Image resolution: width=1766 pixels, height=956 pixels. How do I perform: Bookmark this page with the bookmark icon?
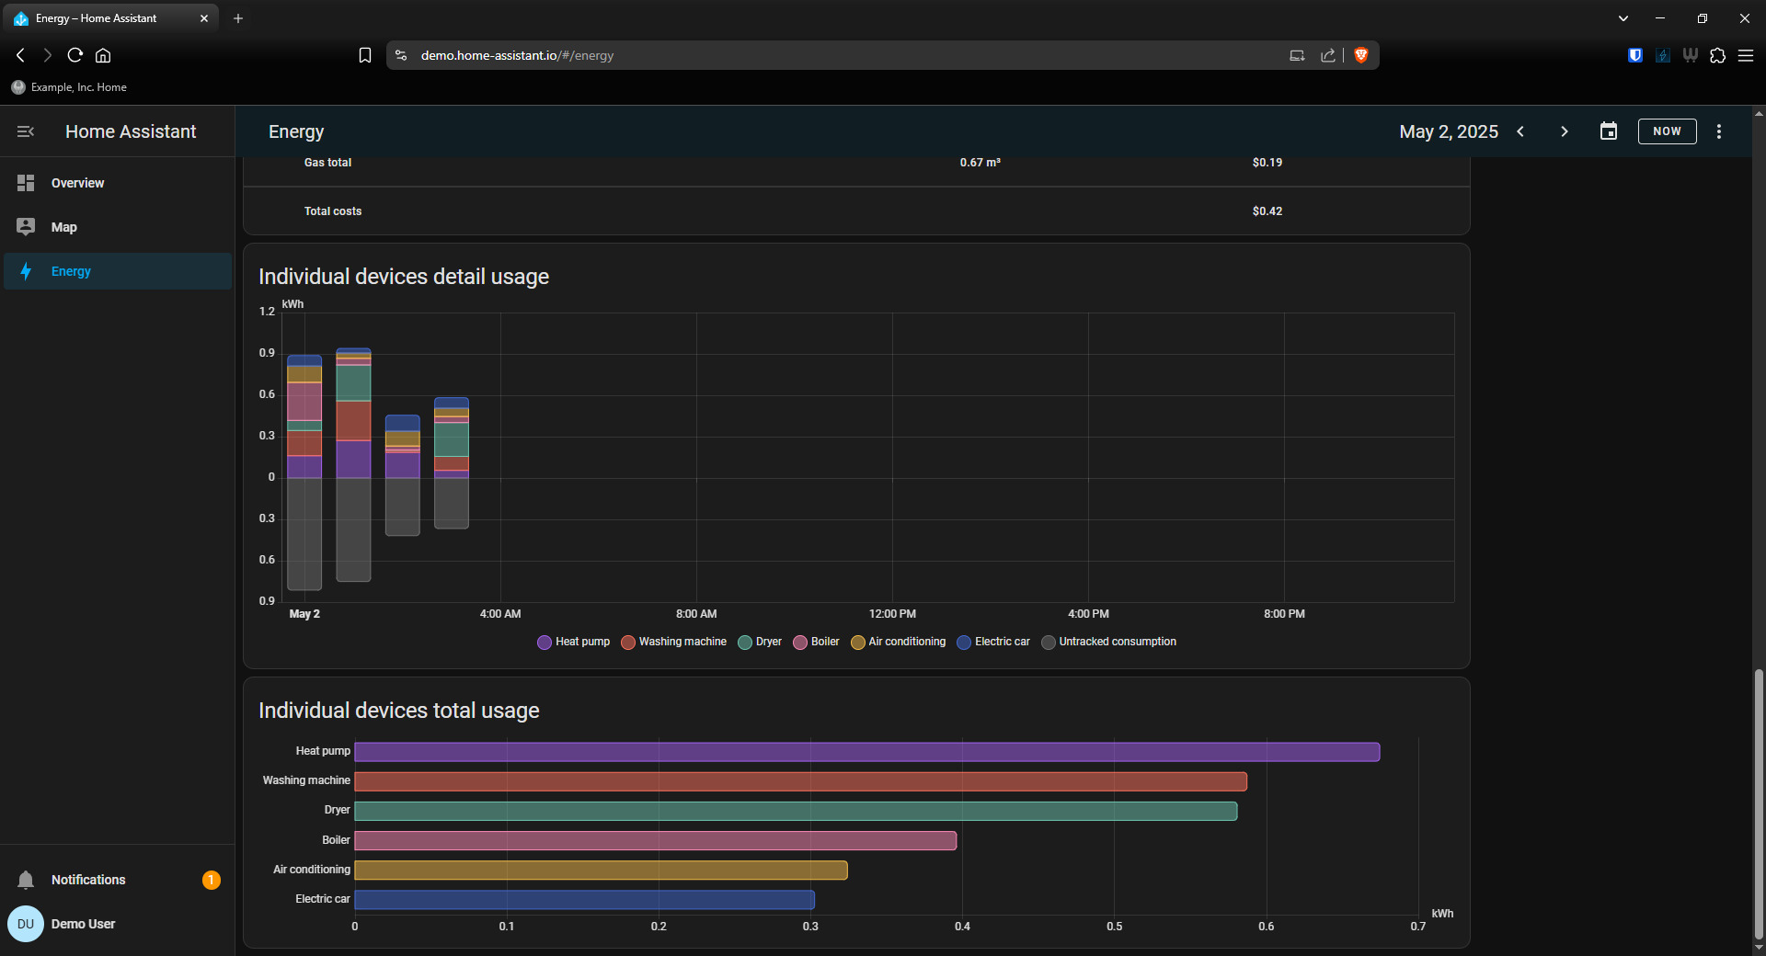pos(365,55)
